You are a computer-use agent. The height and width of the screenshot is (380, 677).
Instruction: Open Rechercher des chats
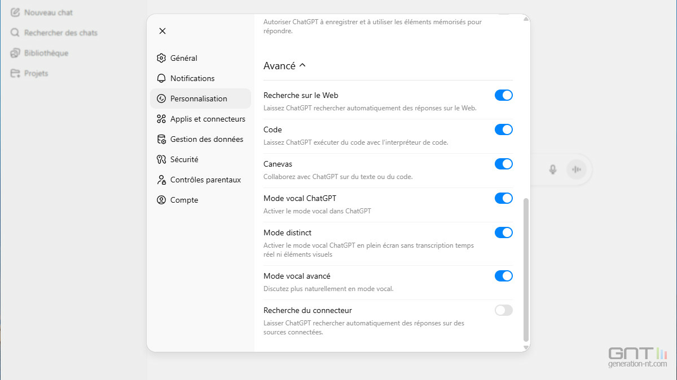click(x=60, y=33)
